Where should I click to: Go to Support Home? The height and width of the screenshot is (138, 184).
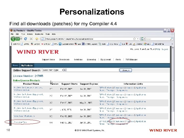(x=48, y=60)
